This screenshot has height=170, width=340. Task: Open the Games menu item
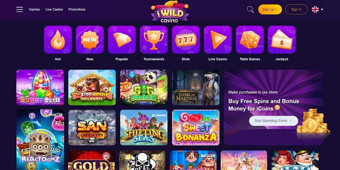[34, 9]
